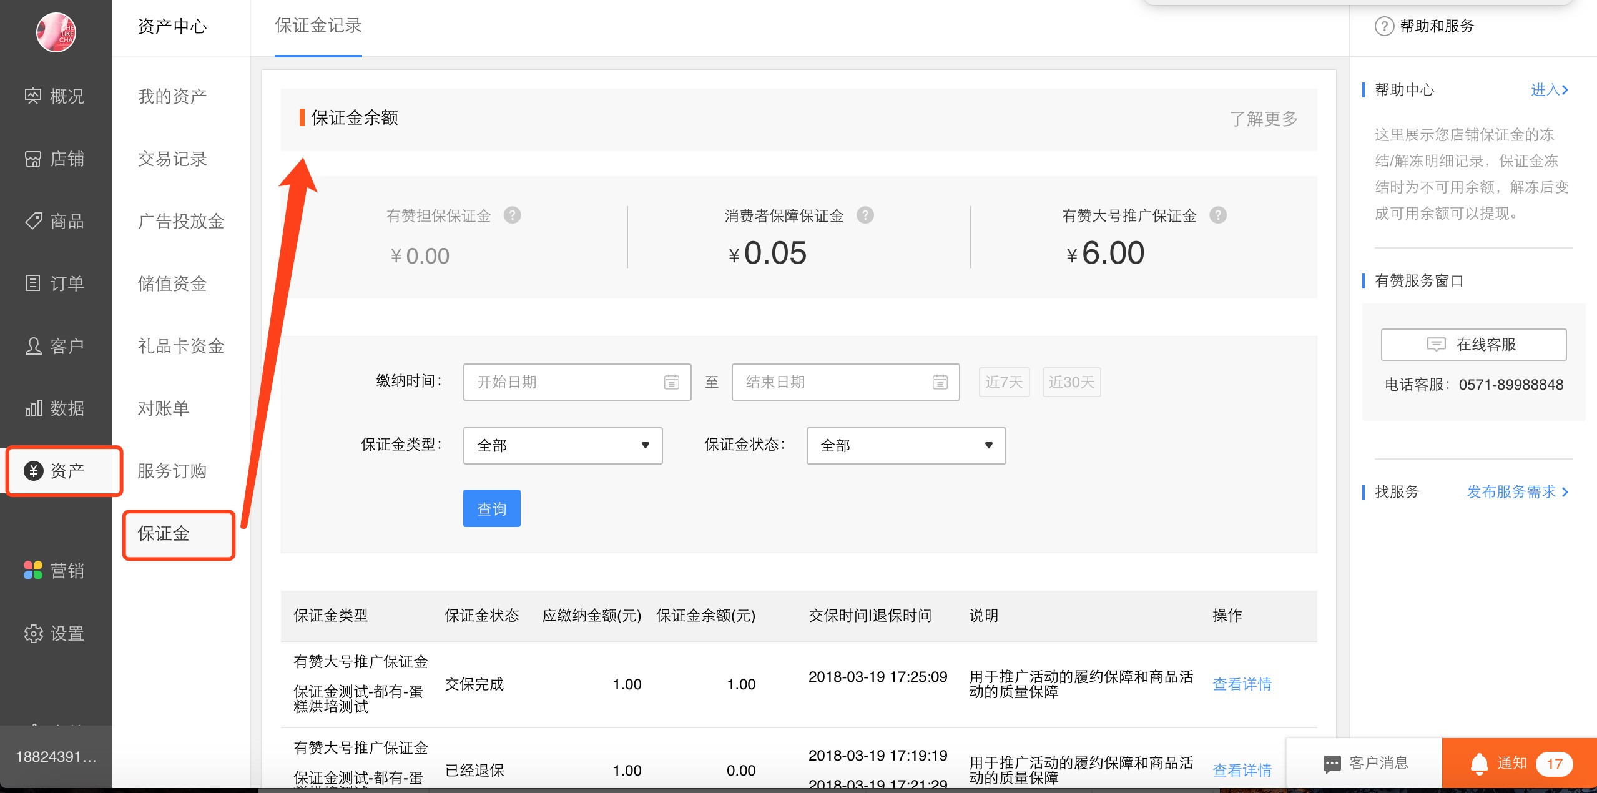Click the 交保完成 status cell

click(474, 684)
